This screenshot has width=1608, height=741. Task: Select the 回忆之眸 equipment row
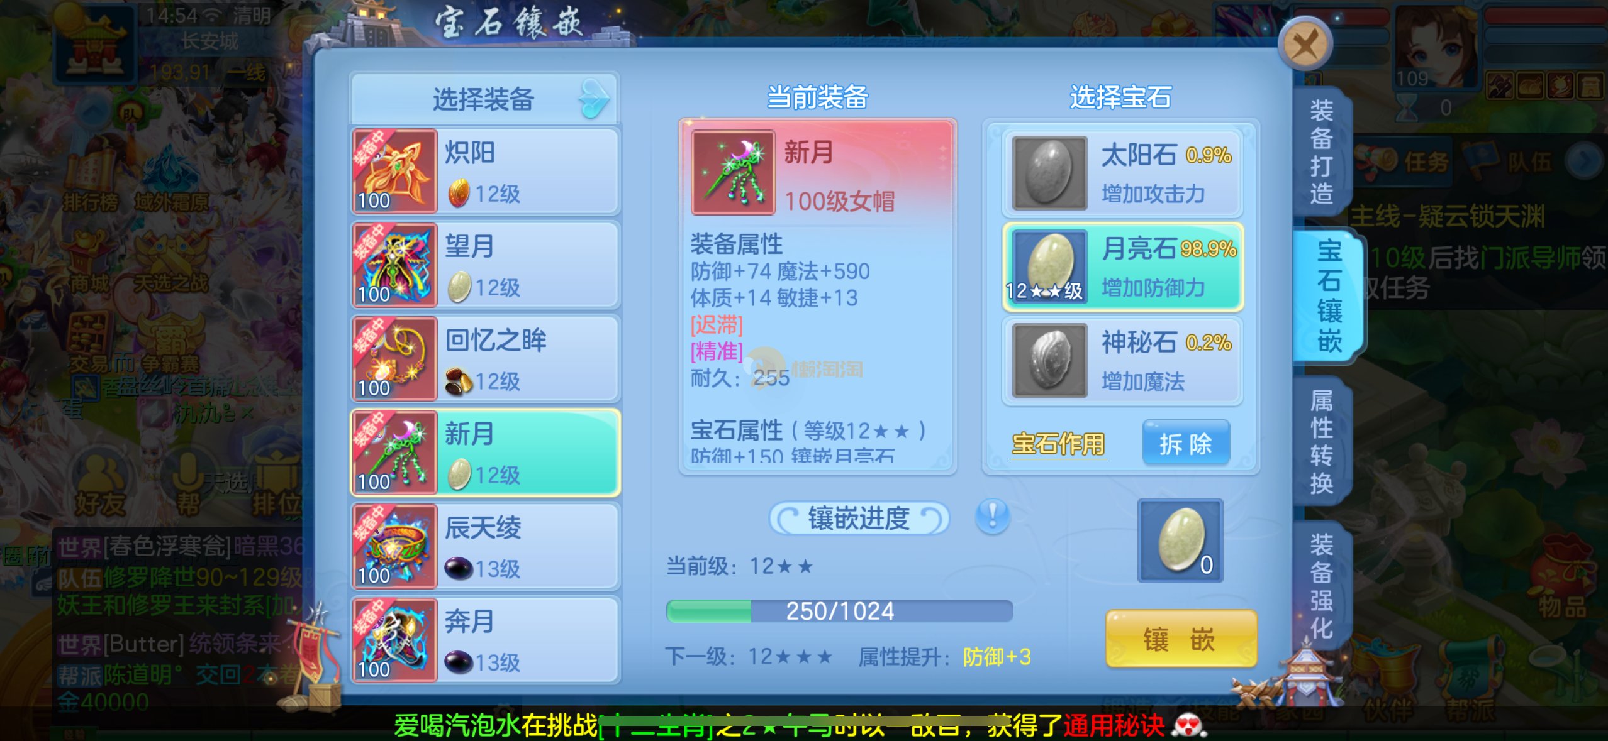[x=485, y=359]
